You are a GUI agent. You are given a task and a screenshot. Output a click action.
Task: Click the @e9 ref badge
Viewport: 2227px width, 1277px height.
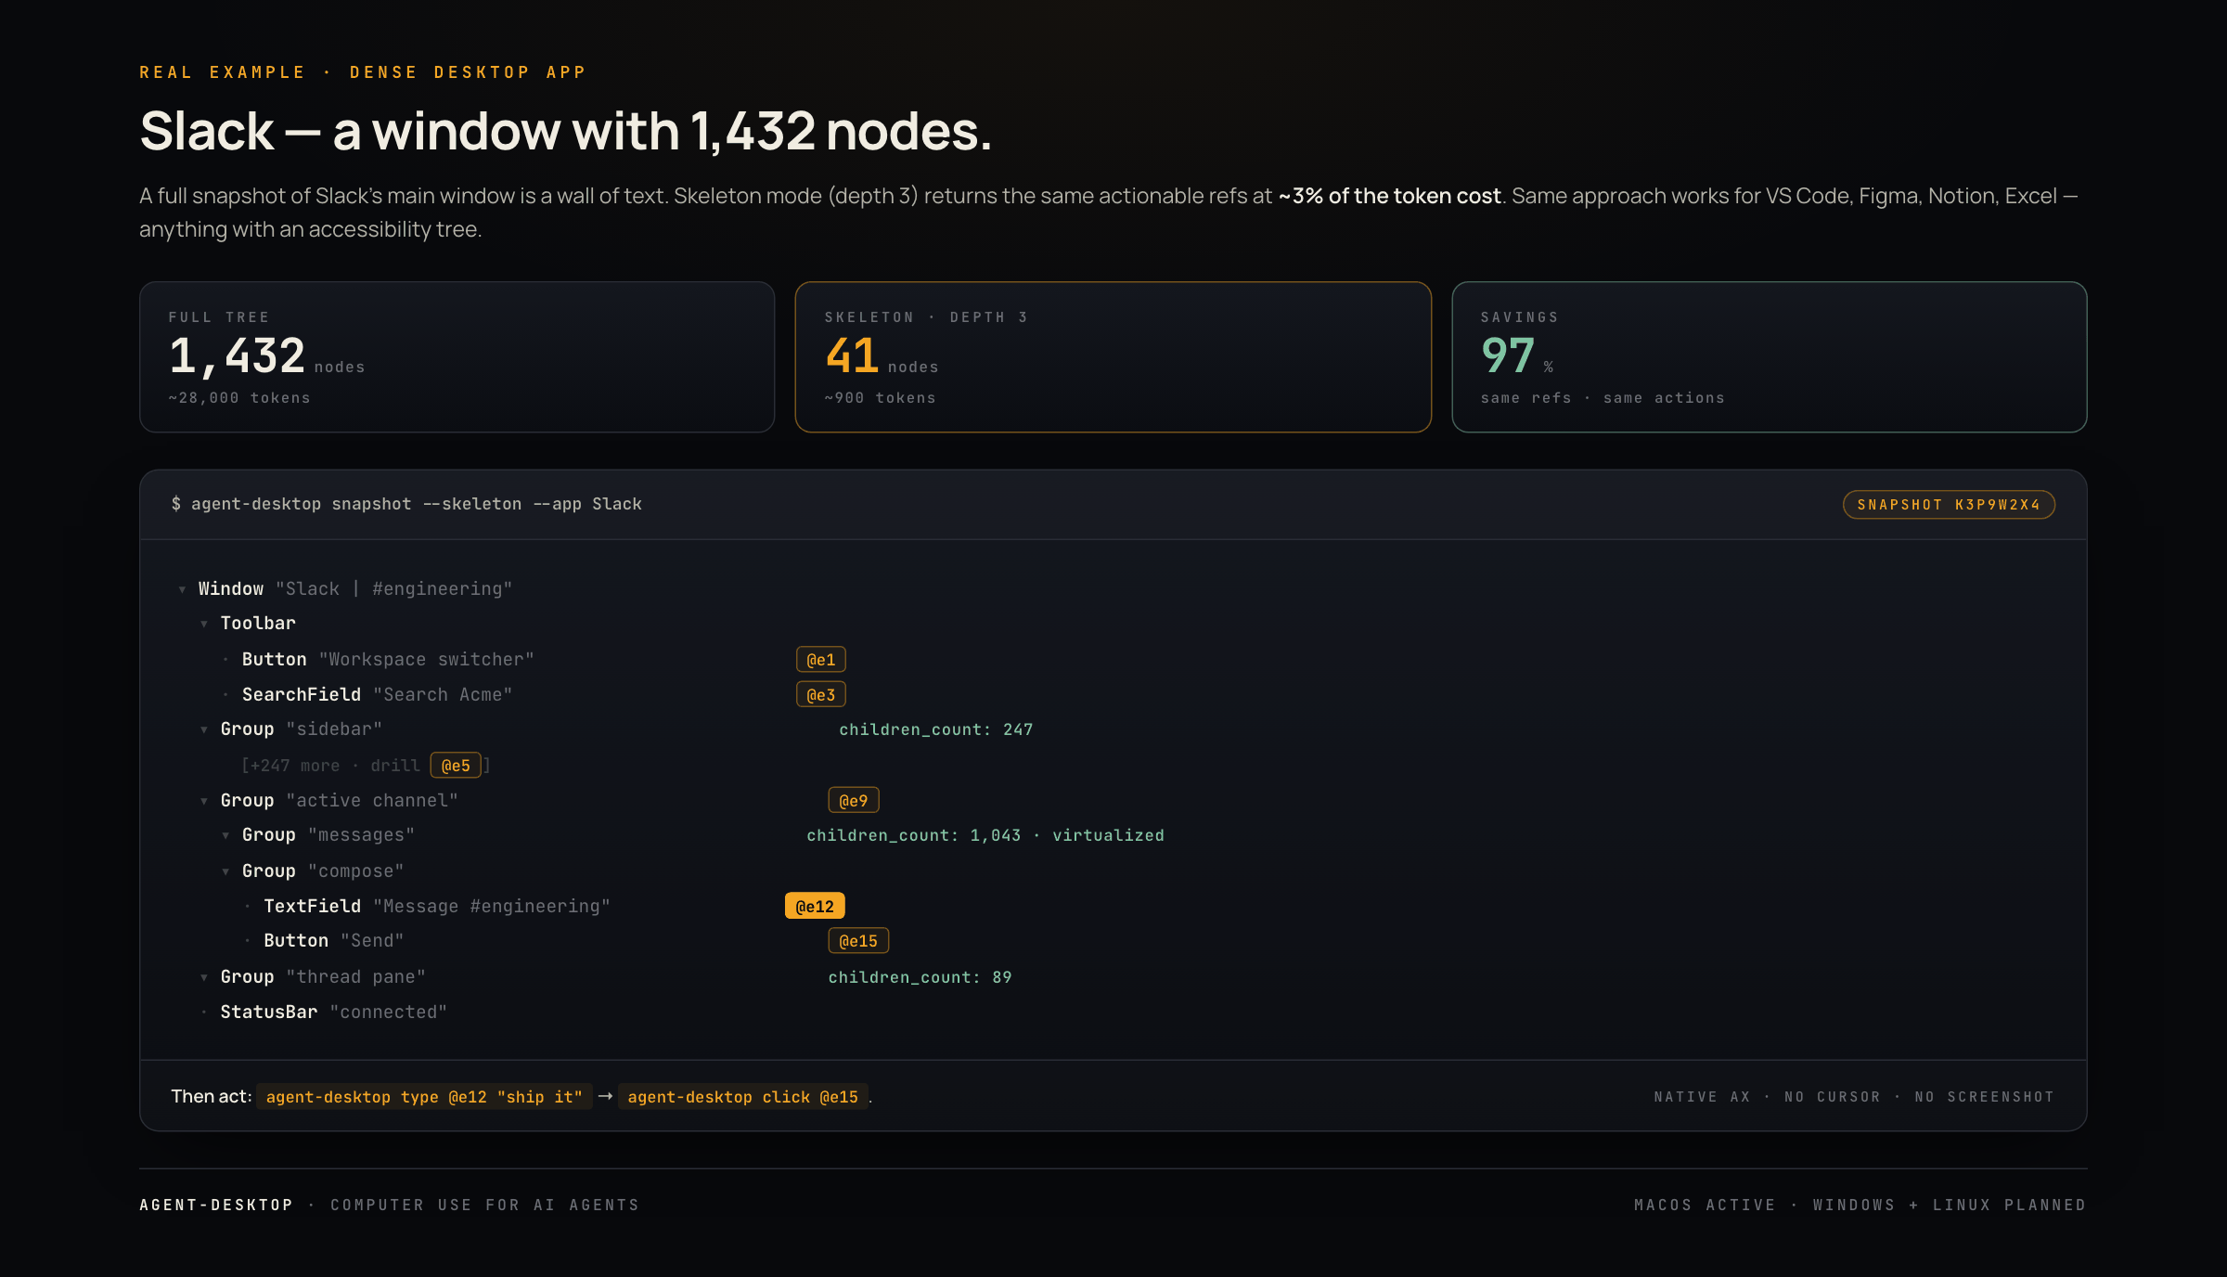854,800
